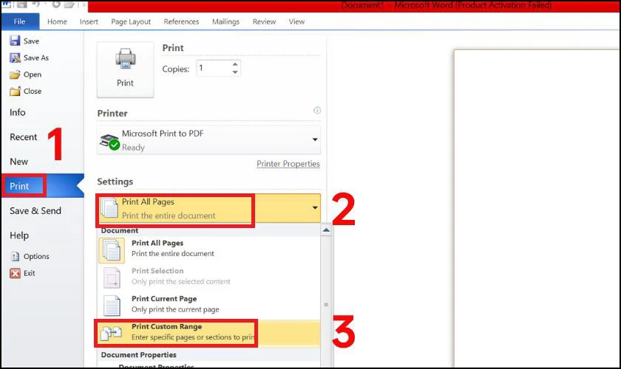Open Save & Send section
This screenshot has width=621, height=369.
tap(35, 211)
